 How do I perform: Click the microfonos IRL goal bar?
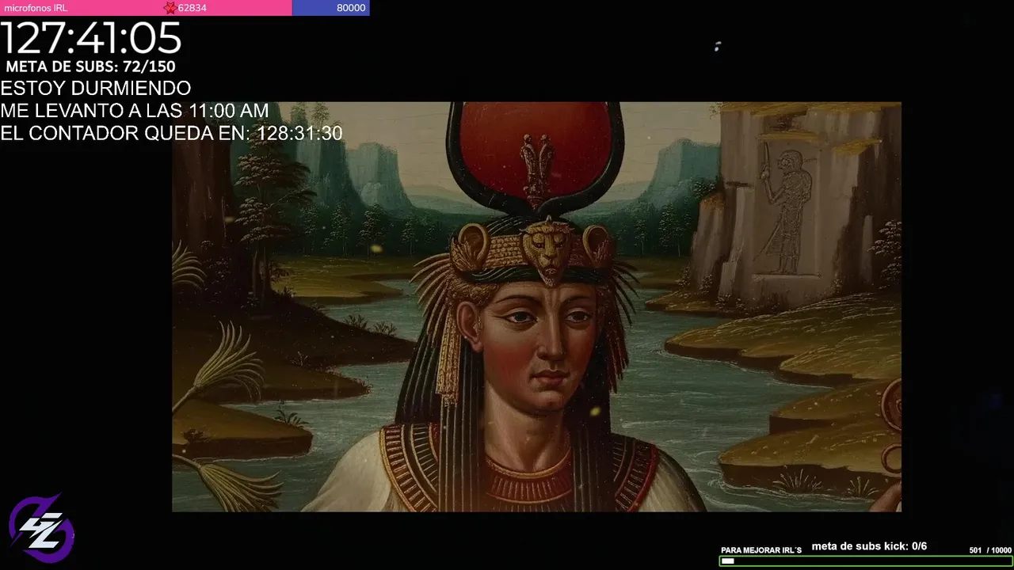pos(185,8)
